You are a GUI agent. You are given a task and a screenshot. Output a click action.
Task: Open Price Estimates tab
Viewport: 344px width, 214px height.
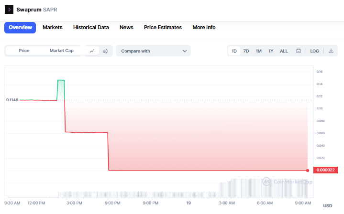point(163,27)
